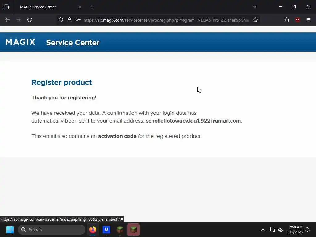
Task: Open Firefox from the taskbar
Action: point(93,230)
